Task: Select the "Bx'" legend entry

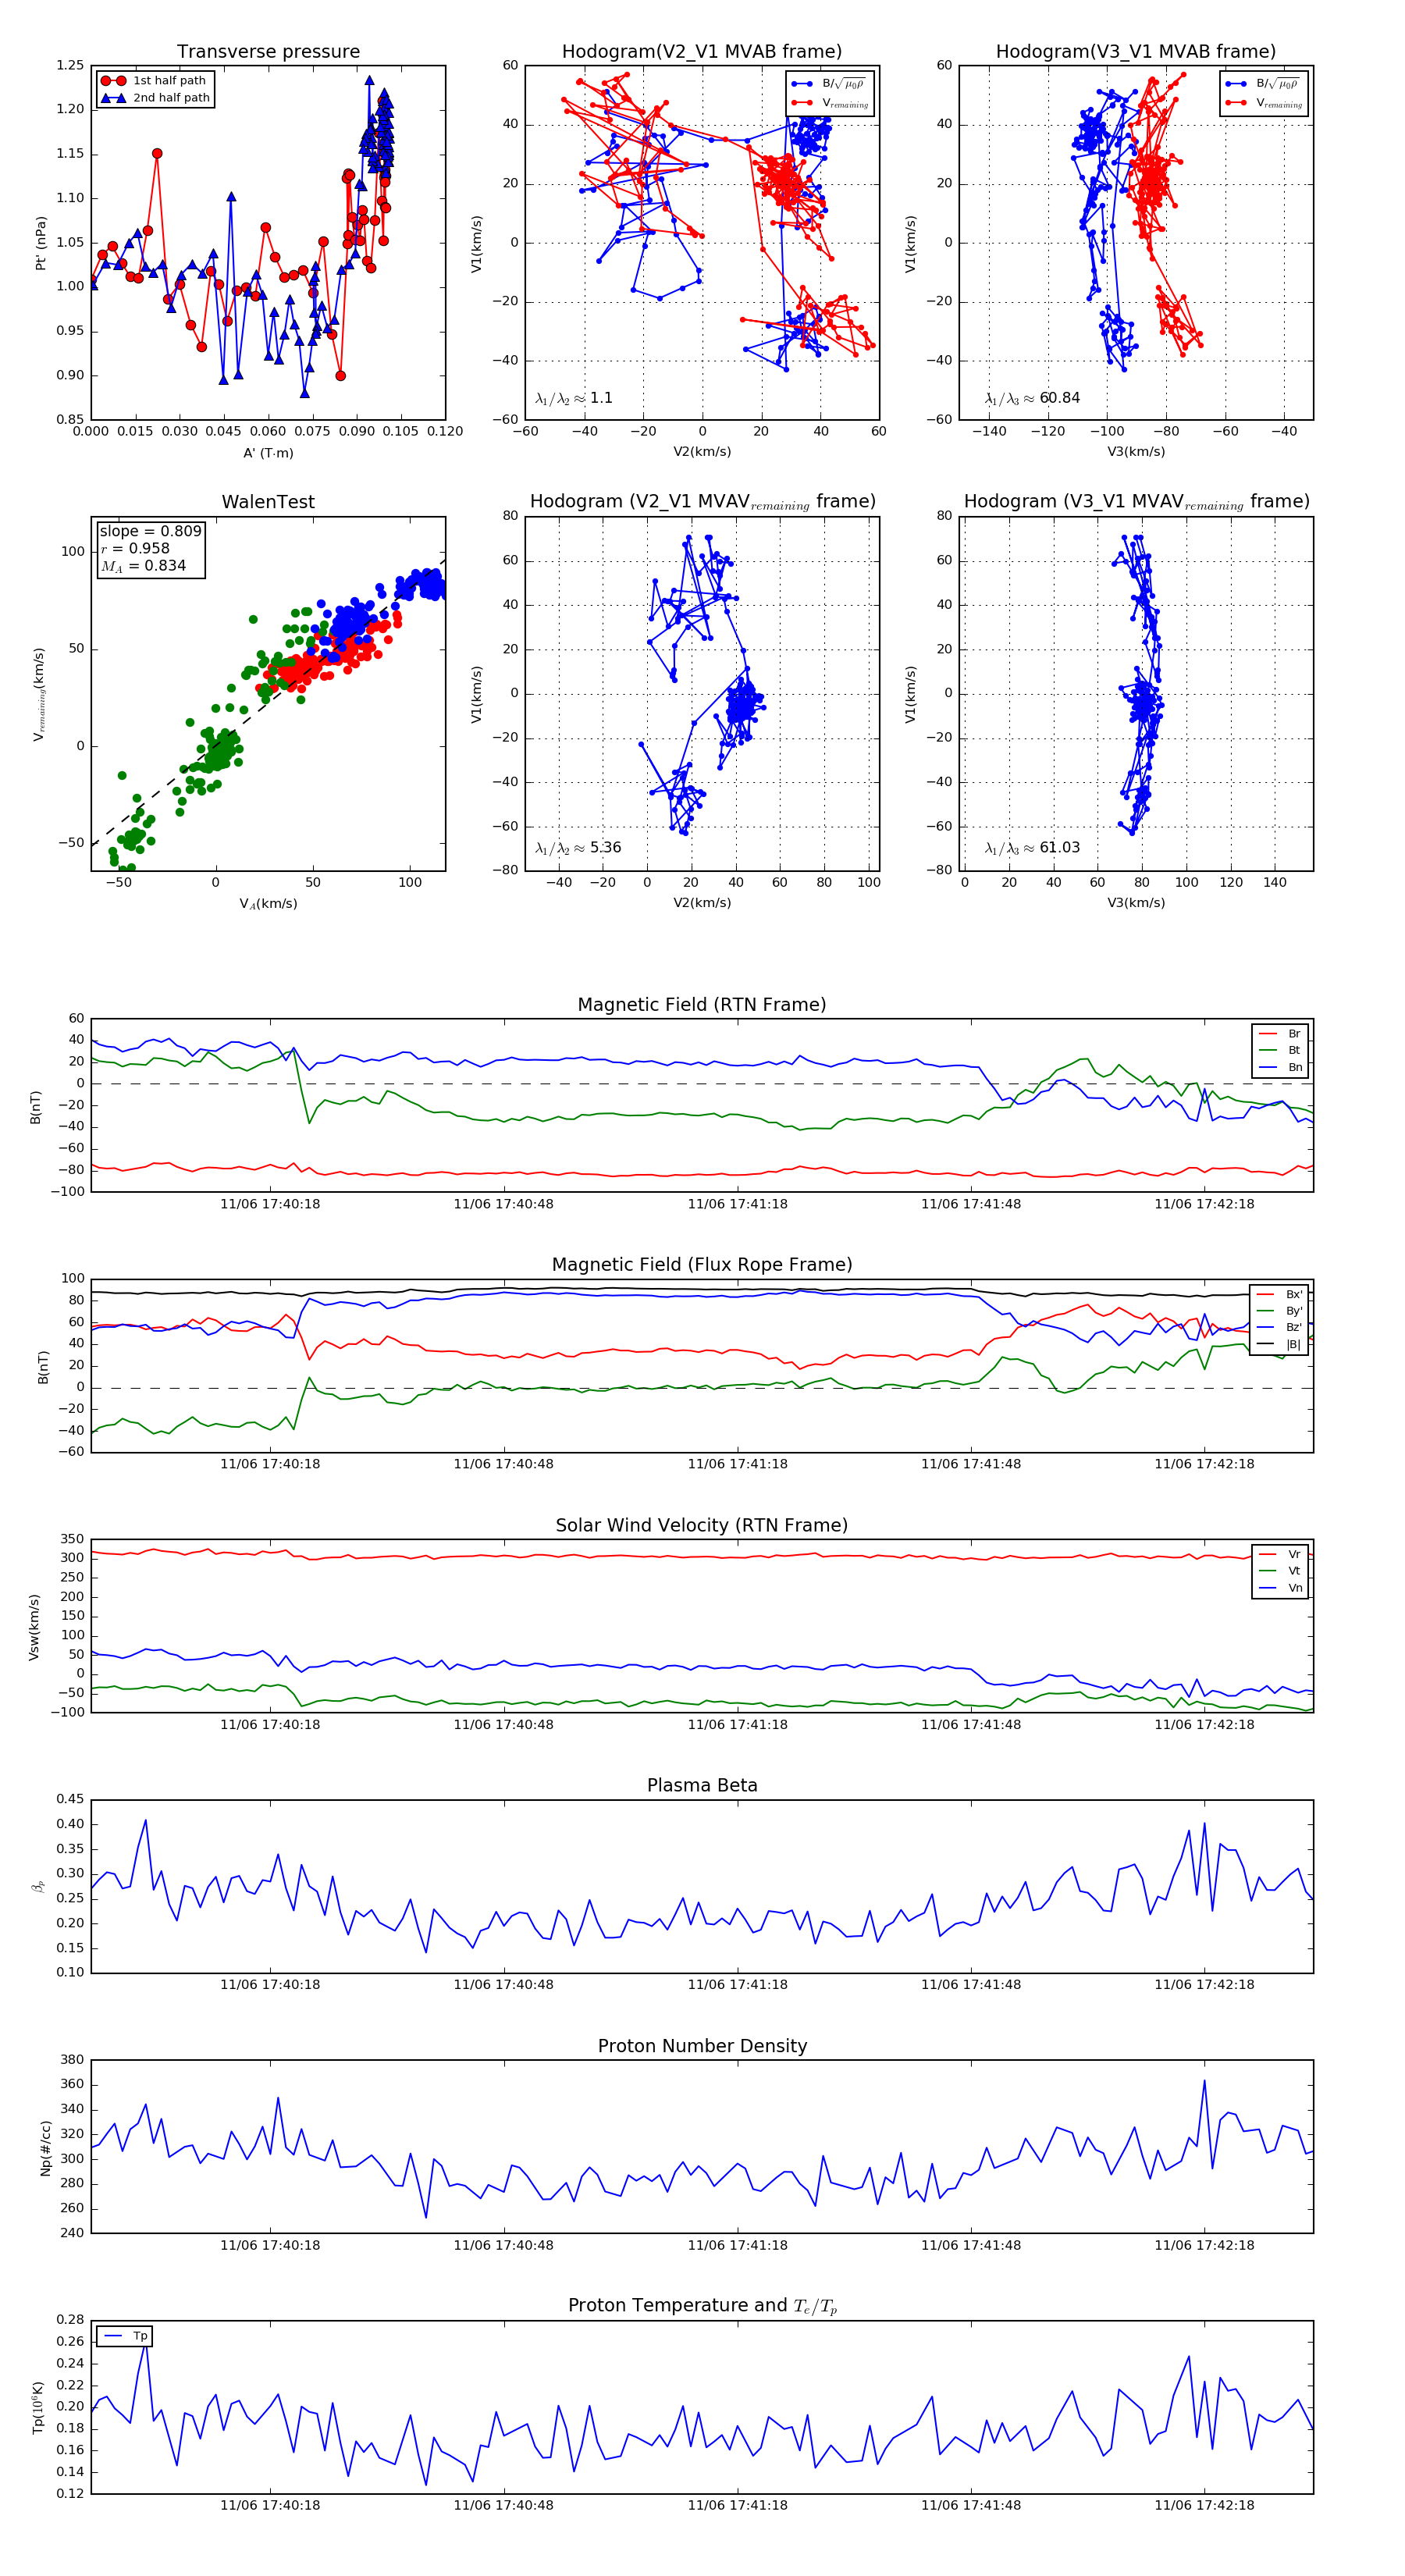Action: 1279,1294
